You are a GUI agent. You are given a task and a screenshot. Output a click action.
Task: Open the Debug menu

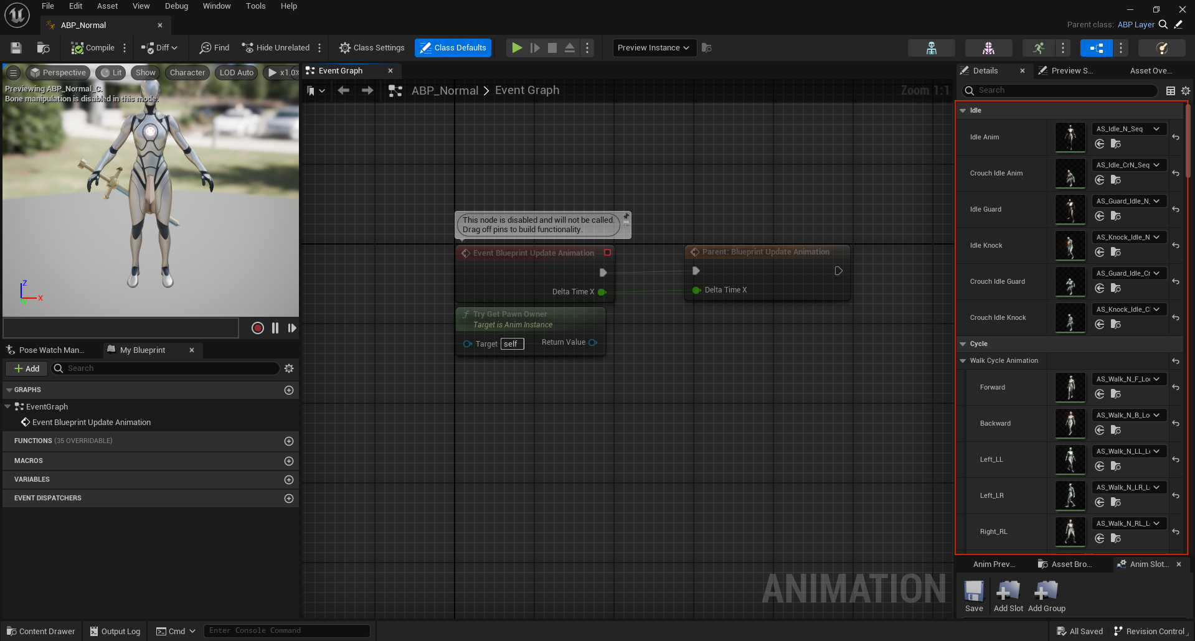click(x=177, y=6)
